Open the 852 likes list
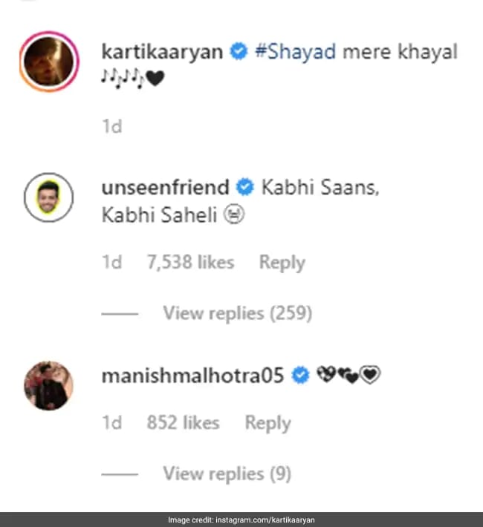The image size is (483, 527). (183, 423)
